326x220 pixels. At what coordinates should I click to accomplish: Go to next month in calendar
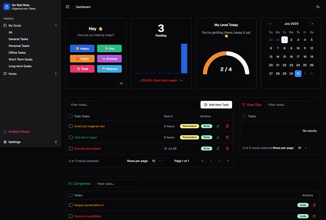click(312, 24)
